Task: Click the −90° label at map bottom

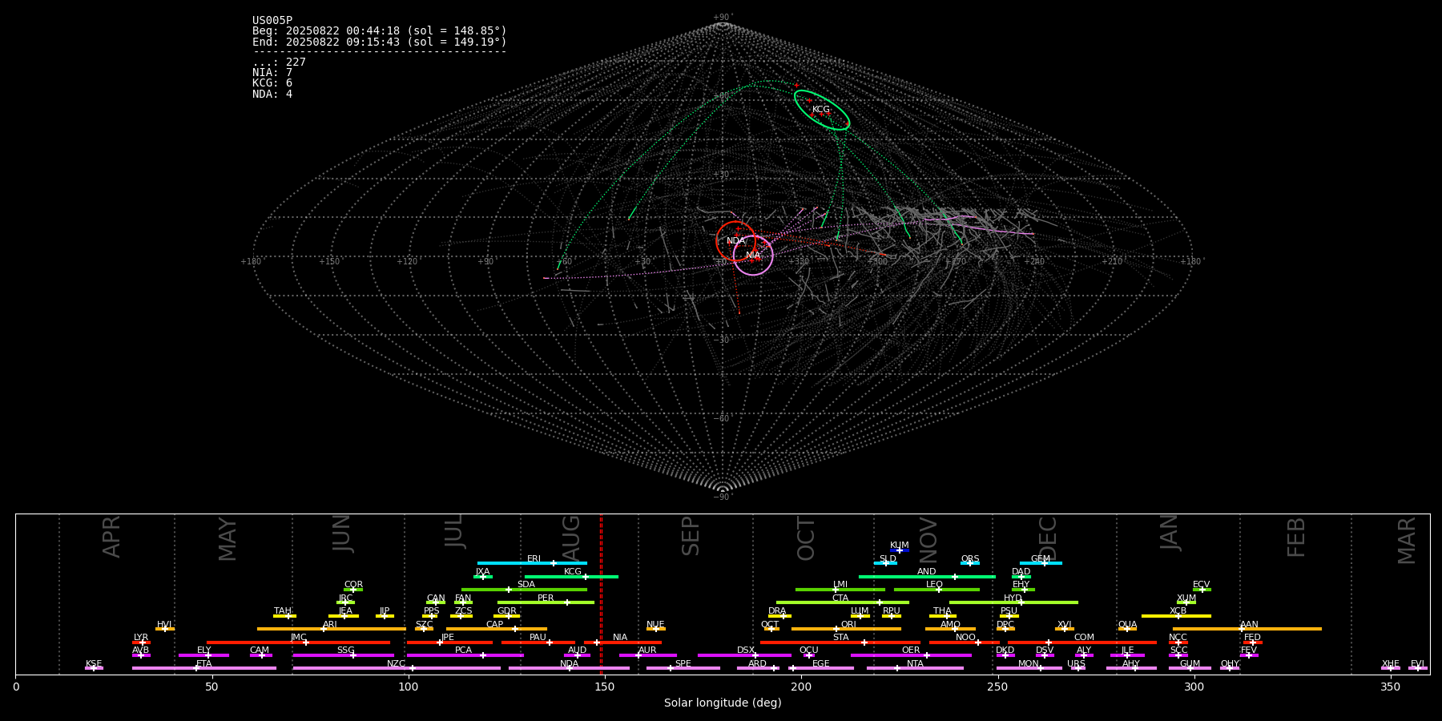Action: point(723,497)
